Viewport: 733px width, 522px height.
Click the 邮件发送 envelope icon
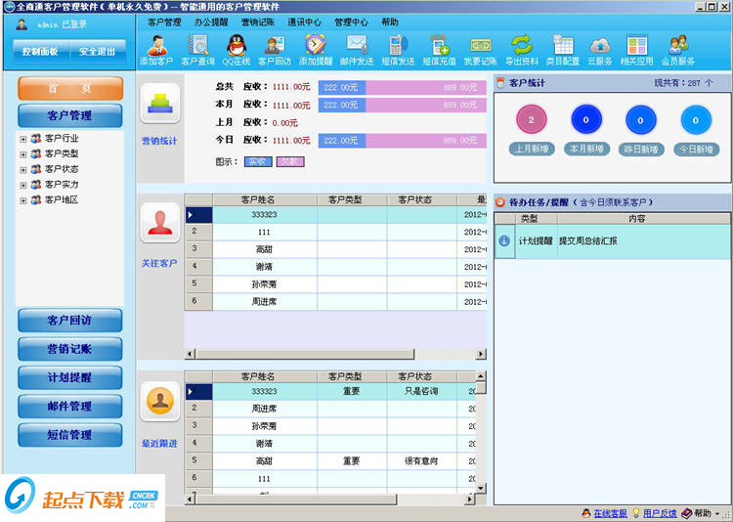tap(356, 46)
